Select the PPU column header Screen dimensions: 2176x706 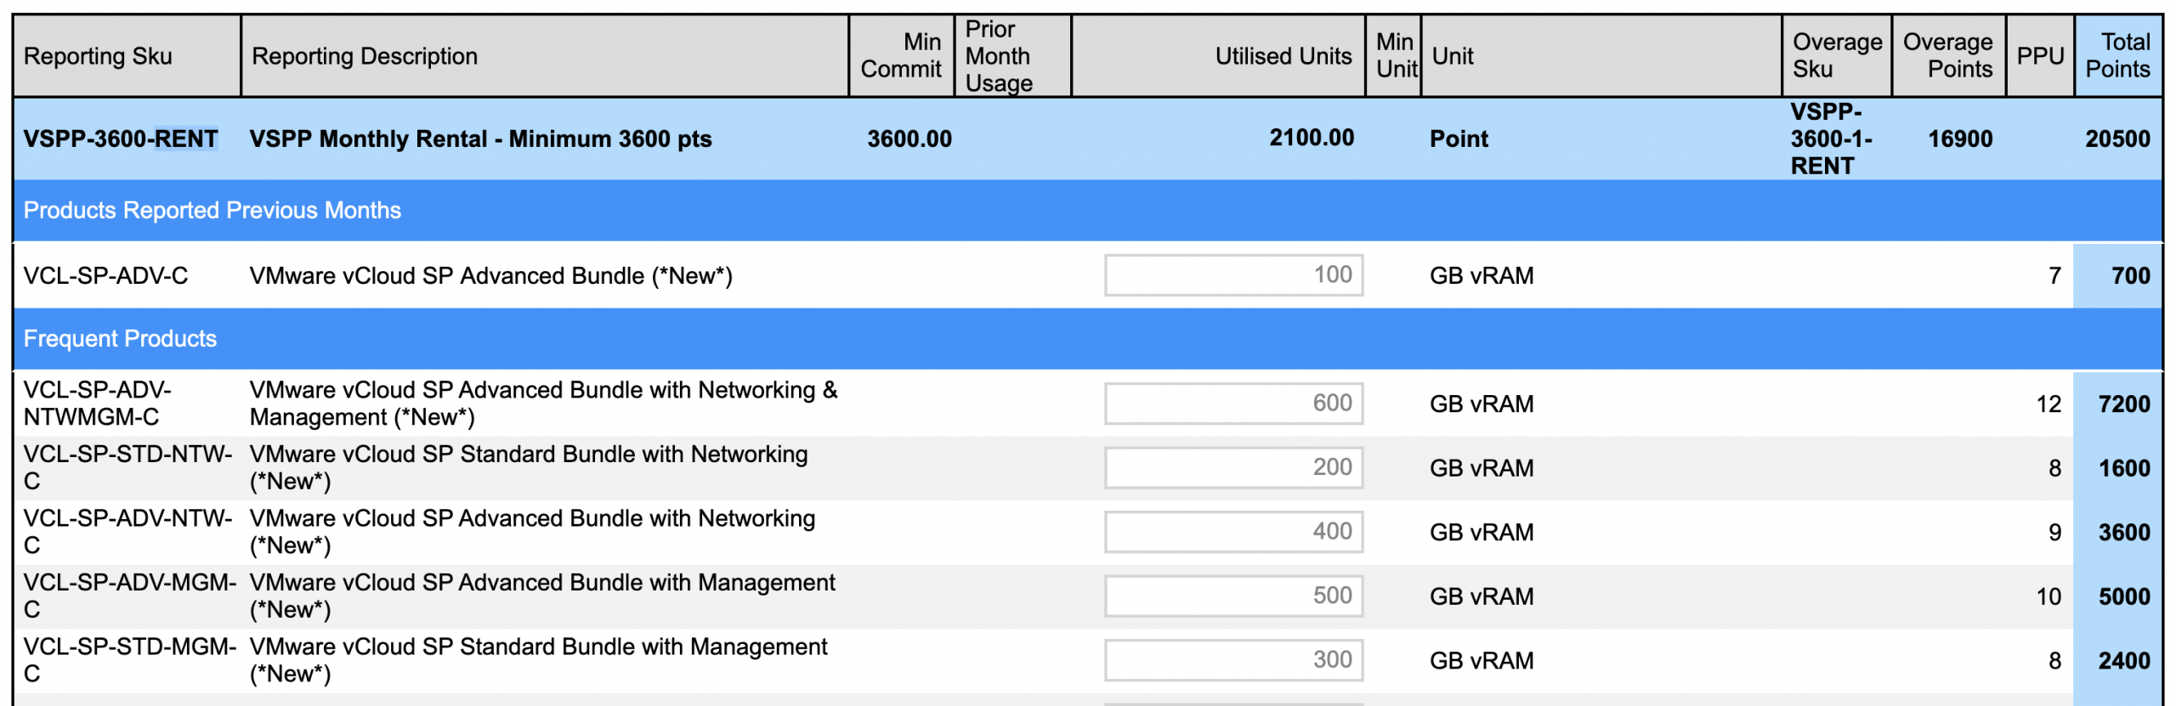pos(2040,56)
